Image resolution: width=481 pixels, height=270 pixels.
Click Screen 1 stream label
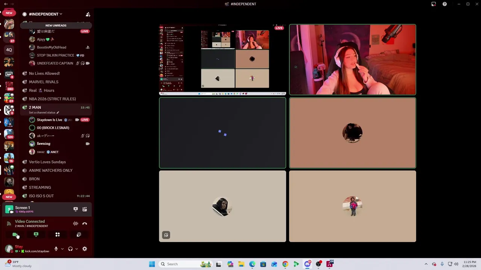click(x=22, y=208)
